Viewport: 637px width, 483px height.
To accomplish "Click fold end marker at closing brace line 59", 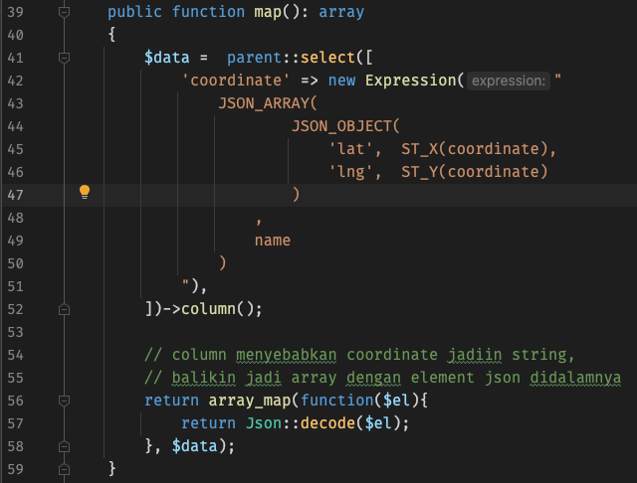I will coord(65,468).
